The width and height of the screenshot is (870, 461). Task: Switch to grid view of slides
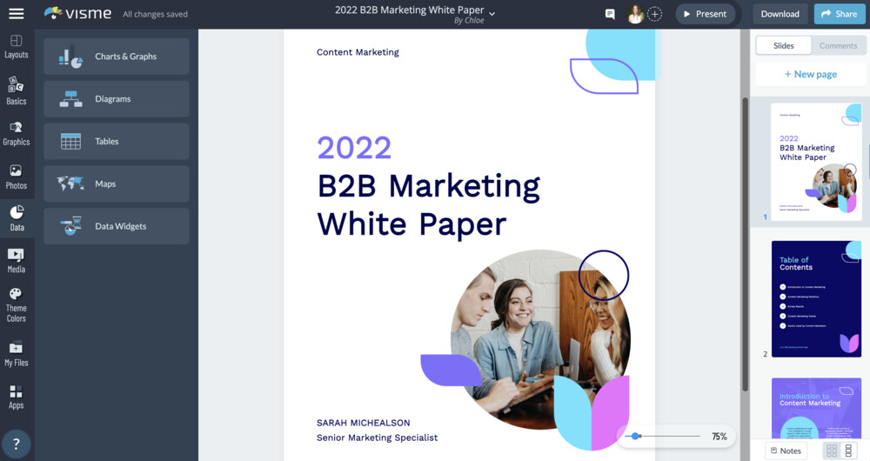(x=832, y=451)
